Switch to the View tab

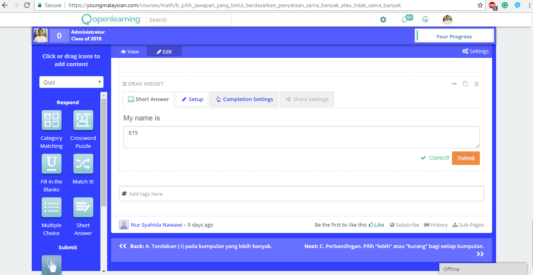[130, 51]
